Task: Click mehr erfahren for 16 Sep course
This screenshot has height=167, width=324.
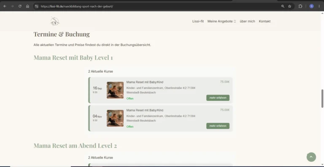Action: click(x=218, y=98)
